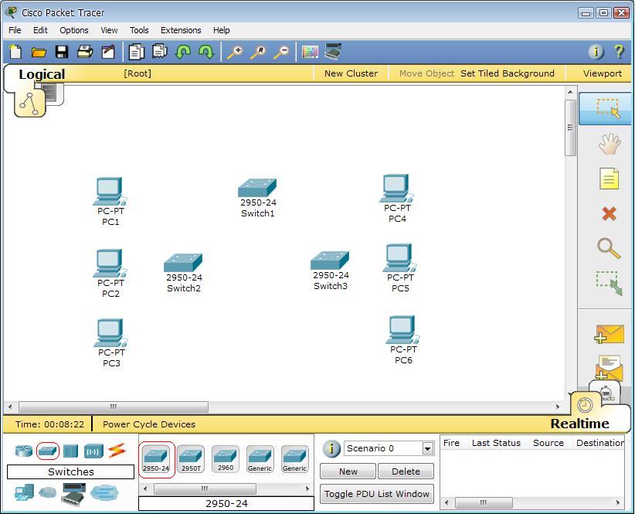635x514 pixels.
Task: Open the Edit menu
Action: click(x=40, y=30)
